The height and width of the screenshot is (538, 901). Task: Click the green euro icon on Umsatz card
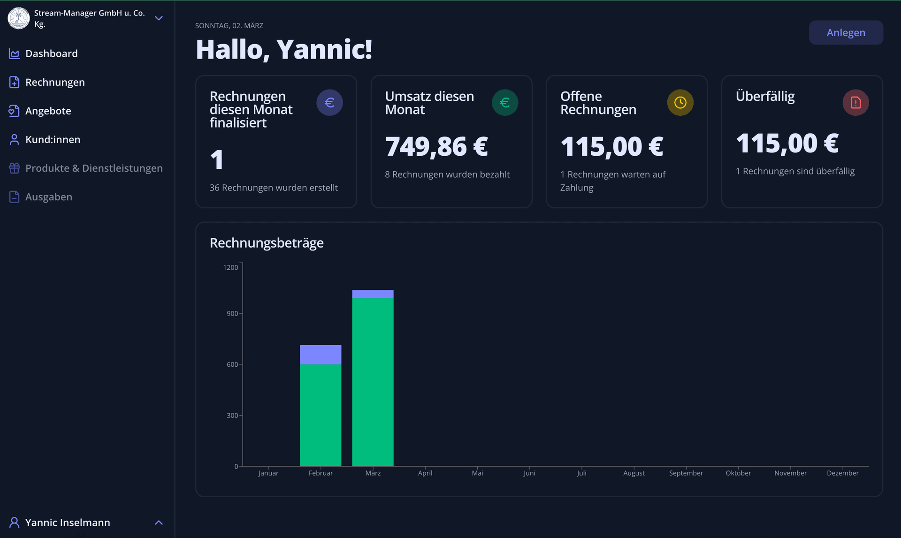click(505, 103)
